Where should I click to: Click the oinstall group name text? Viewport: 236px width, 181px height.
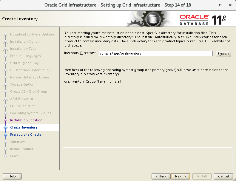[115, 81]
